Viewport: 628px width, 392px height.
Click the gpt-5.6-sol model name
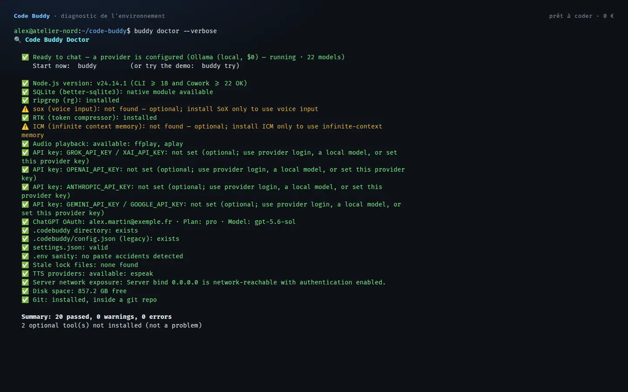275,222
